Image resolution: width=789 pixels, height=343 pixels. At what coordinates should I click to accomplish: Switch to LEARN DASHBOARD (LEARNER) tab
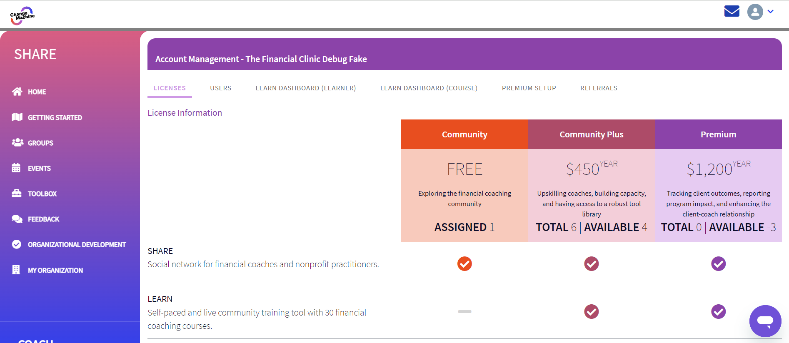click(x=306, y=88)
